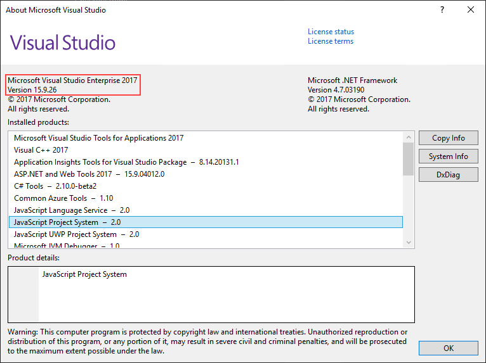Select the highlighted JavaScript Project System 2.0 row
The height and width of the screenshot is (363, 486).
[206, 222]
